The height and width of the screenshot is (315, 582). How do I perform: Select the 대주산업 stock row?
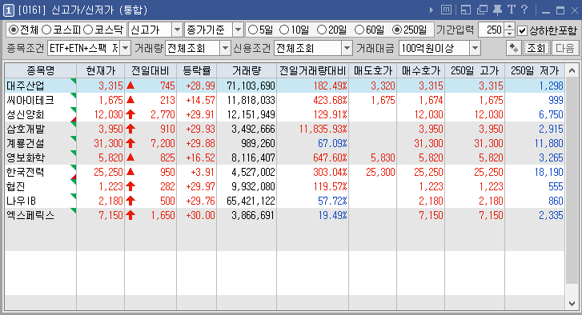pyautogui.click(x=285, y=86)
